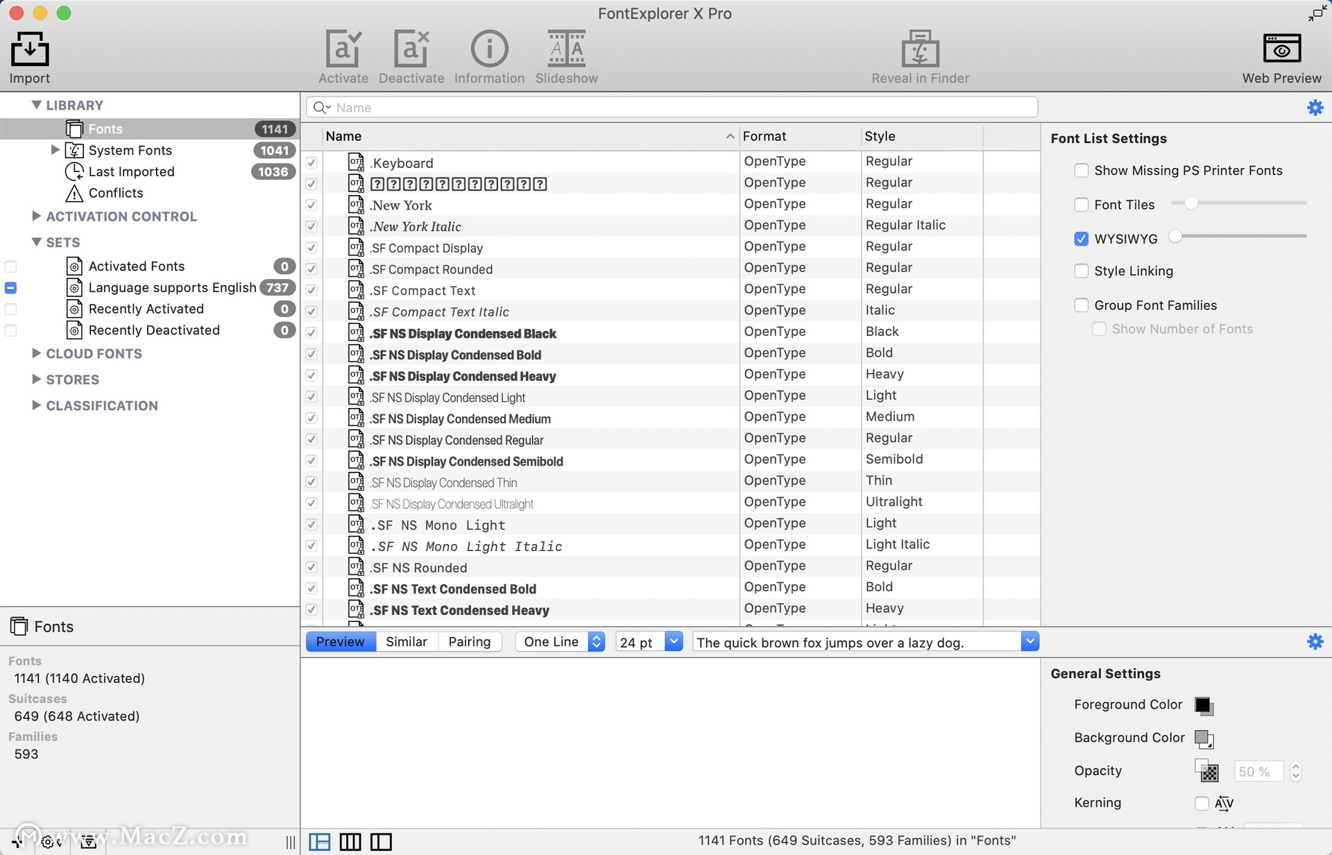
Task: Switch to two-pane layout icon
Action: tap(381, 842)
